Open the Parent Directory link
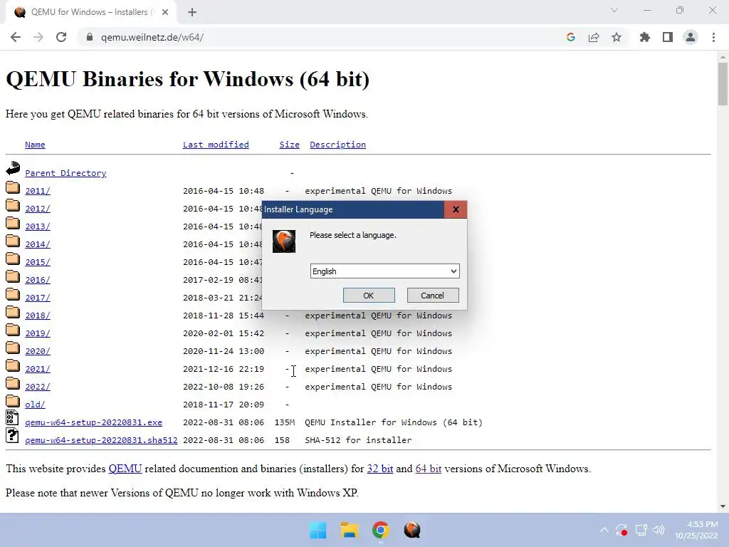This screenshot has height=547, width=729. 65,173
